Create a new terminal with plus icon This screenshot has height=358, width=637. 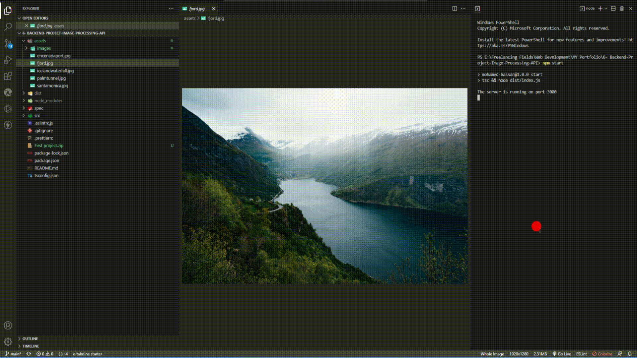pyautogui.click(x=600, y=9)
